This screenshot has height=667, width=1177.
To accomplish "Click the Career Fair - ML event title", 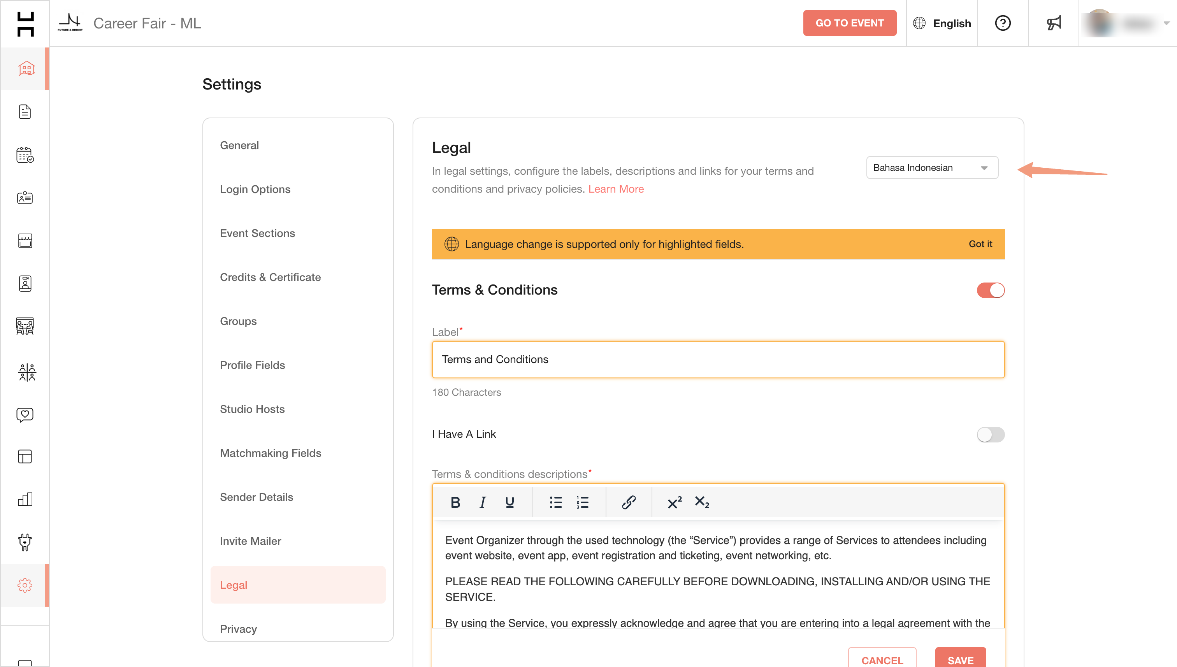I will pos(147,23).
